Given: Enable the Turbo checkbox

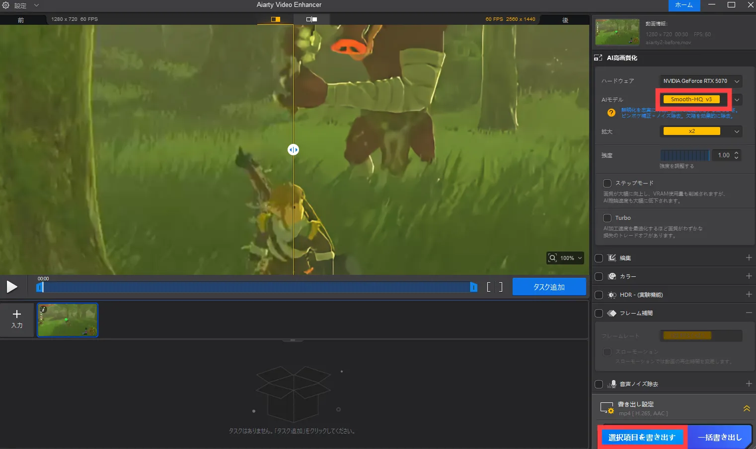Looking at the screenshot, I should coord(607,218).
